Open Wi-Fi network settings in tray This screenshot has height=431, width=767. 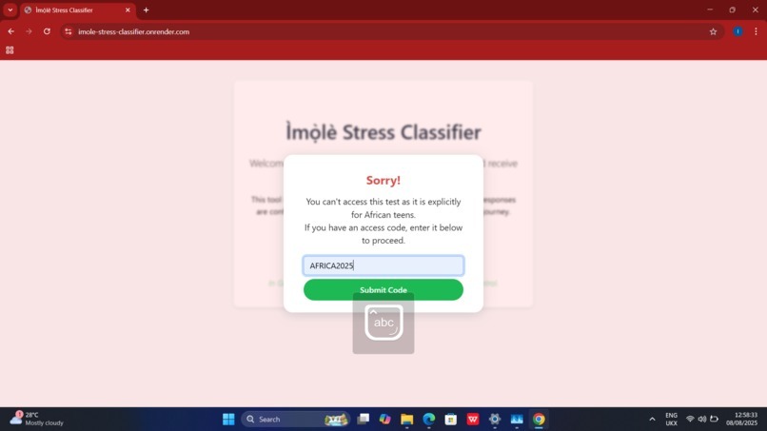tap(690, 420)
